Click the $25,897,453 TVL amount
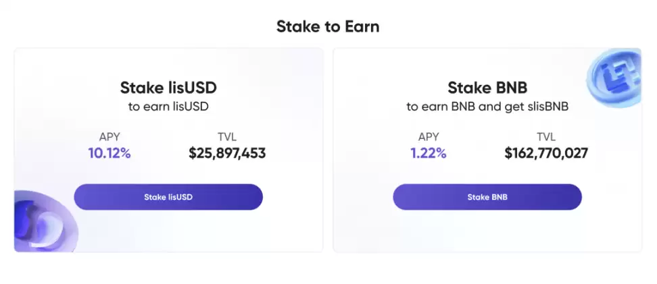 pos(227,153)
